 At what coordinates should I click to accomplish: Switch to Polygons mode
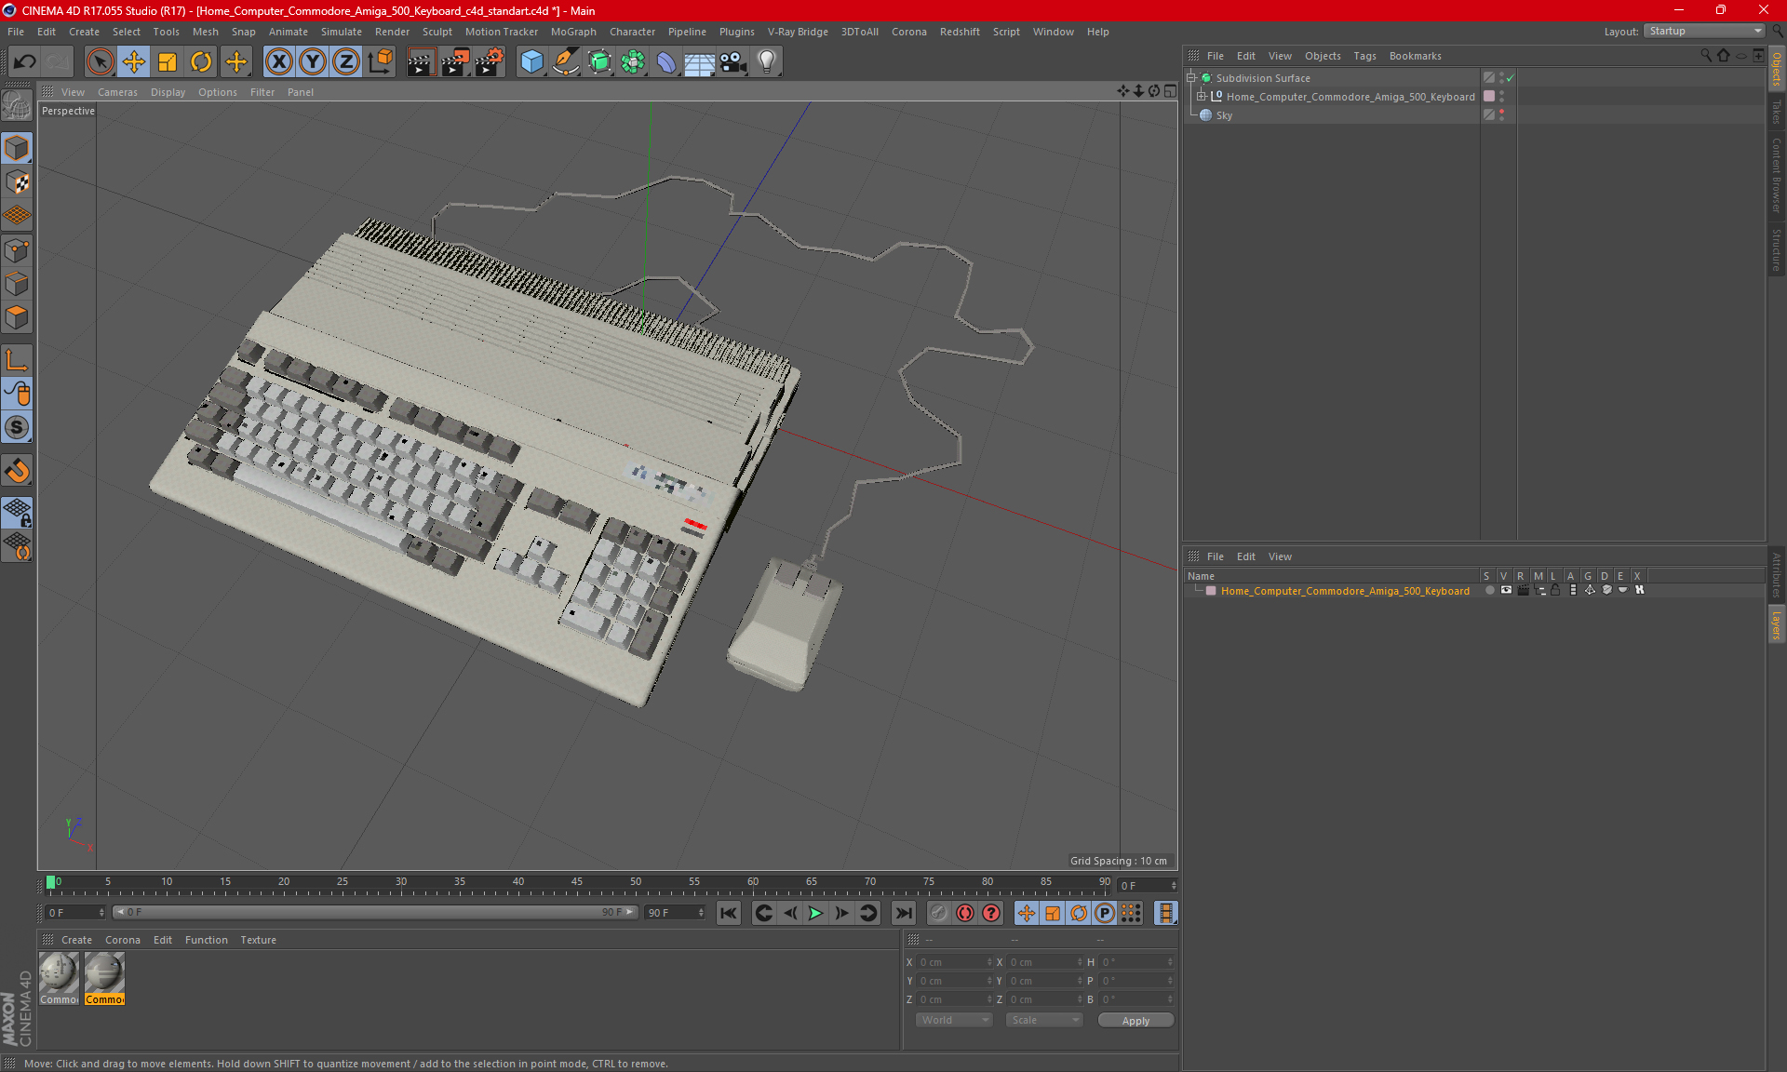(x=17, y=317)
